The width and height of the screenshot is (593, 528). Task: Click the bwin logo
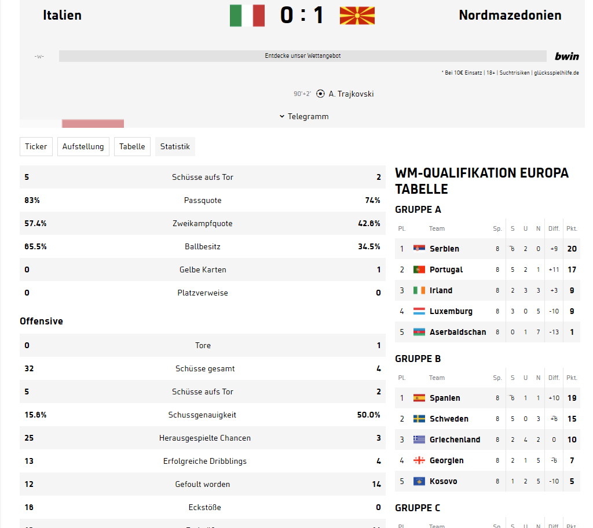(566, 56)
